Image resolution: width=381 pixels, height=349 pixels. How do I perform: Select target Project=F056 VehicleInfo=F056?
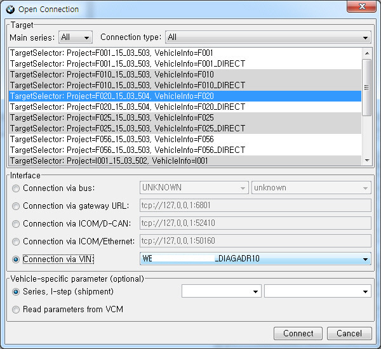click(x=185, y=139)
